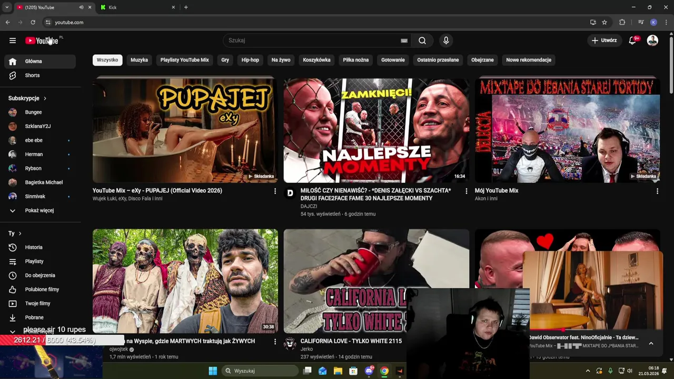Select the Ostatnio przesłane chip
The image size is (674, 379).
(438, 60)
